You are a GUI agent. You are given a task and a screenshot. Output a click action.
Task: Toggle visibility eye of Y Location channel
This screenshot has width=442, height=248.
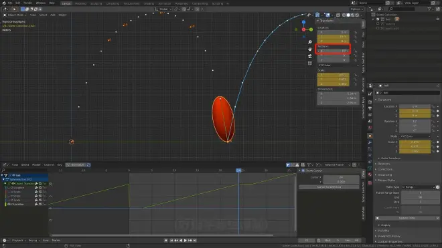pos(9,205)
